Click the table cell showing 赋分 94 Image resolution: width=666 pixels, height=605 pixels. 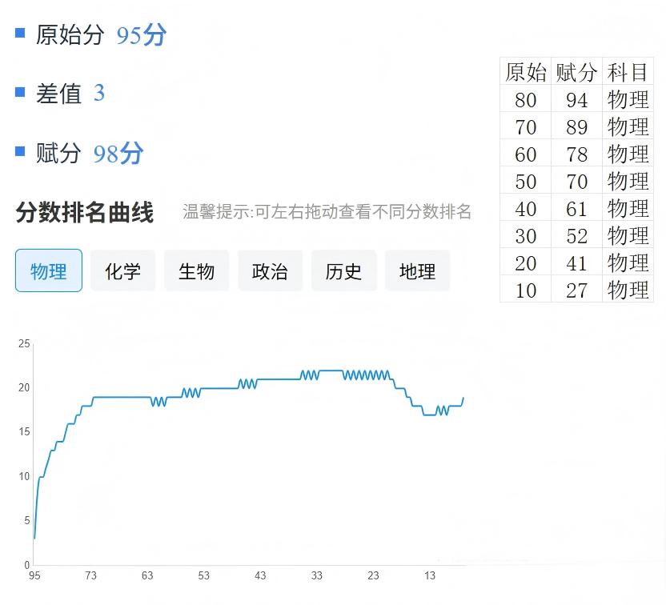click(x=576, y=100)
